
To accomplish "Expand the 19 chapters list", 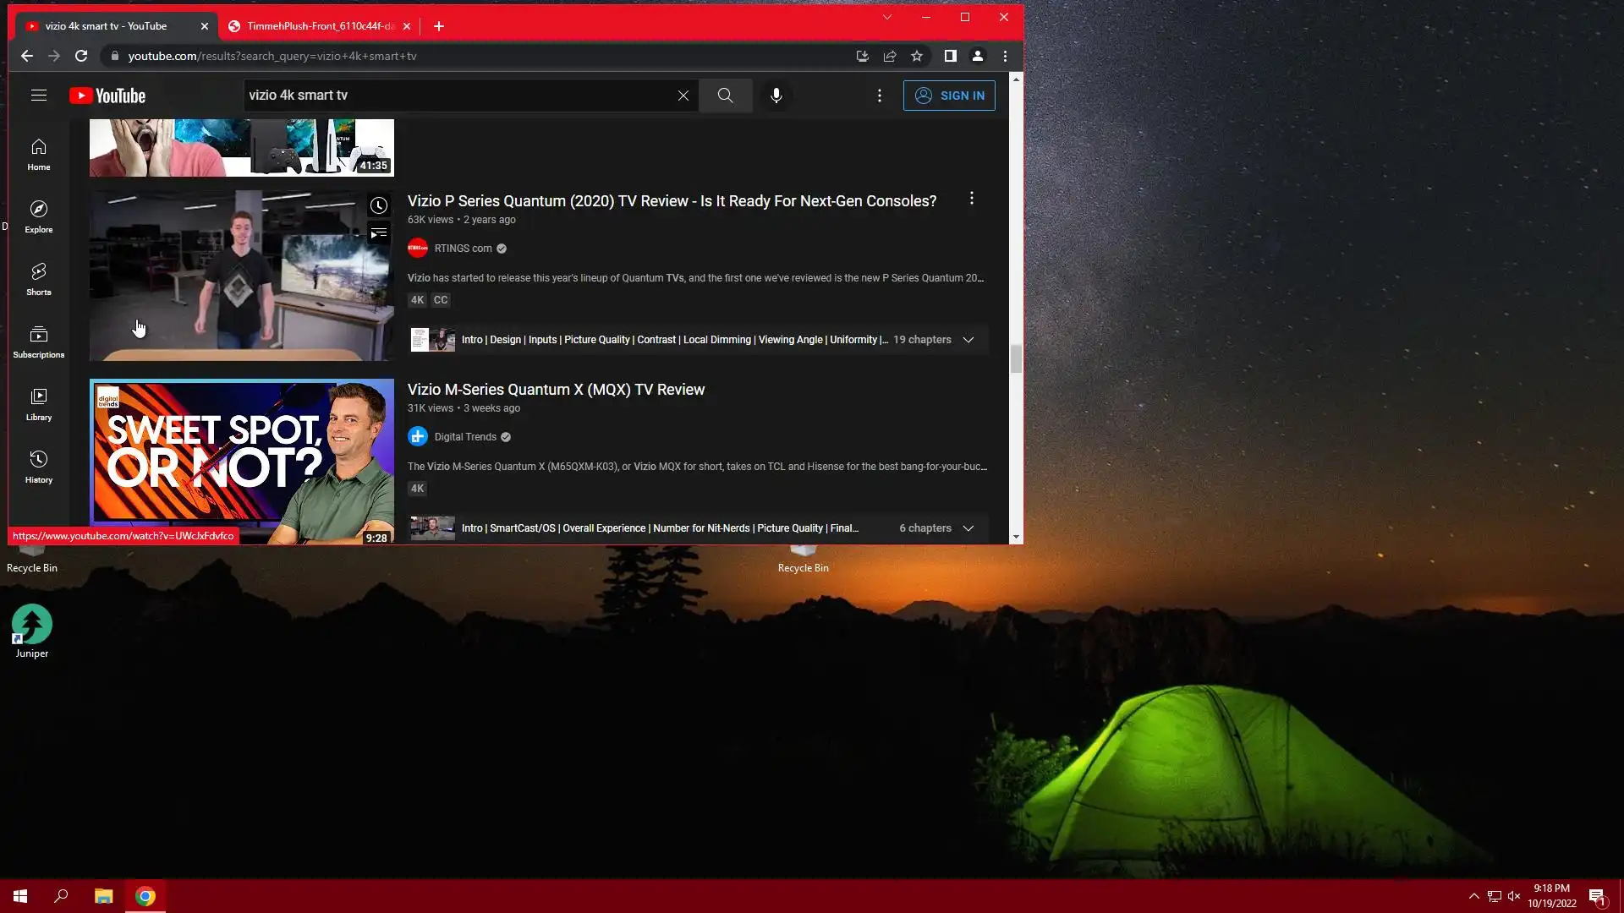I will [968, 340].
